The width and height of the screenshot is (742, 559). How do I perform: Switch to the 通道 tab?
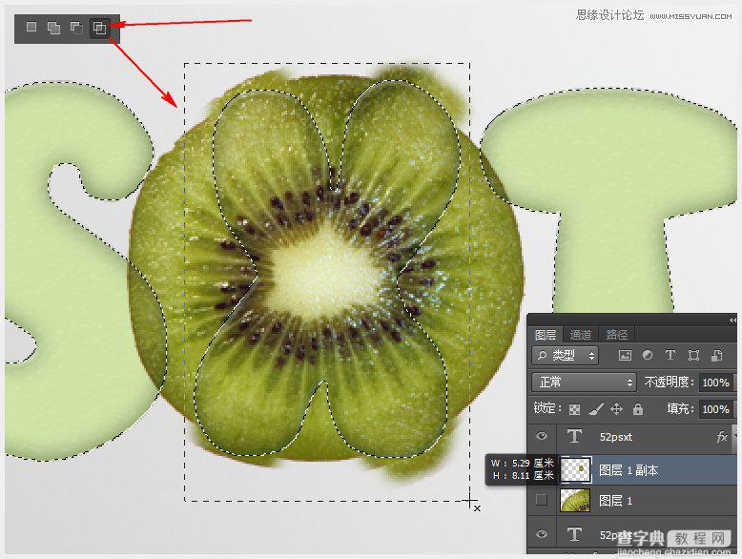click(581, 335)
